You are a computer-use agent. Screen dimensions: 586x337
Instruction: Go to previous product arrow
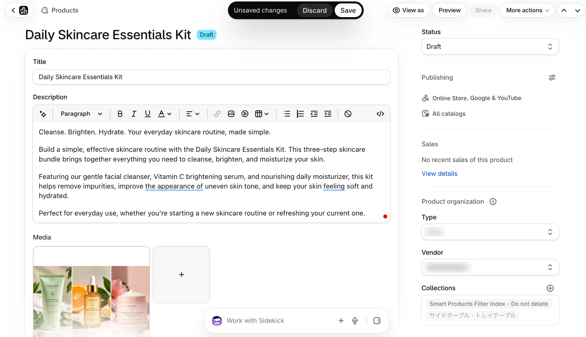click(564, 10)
